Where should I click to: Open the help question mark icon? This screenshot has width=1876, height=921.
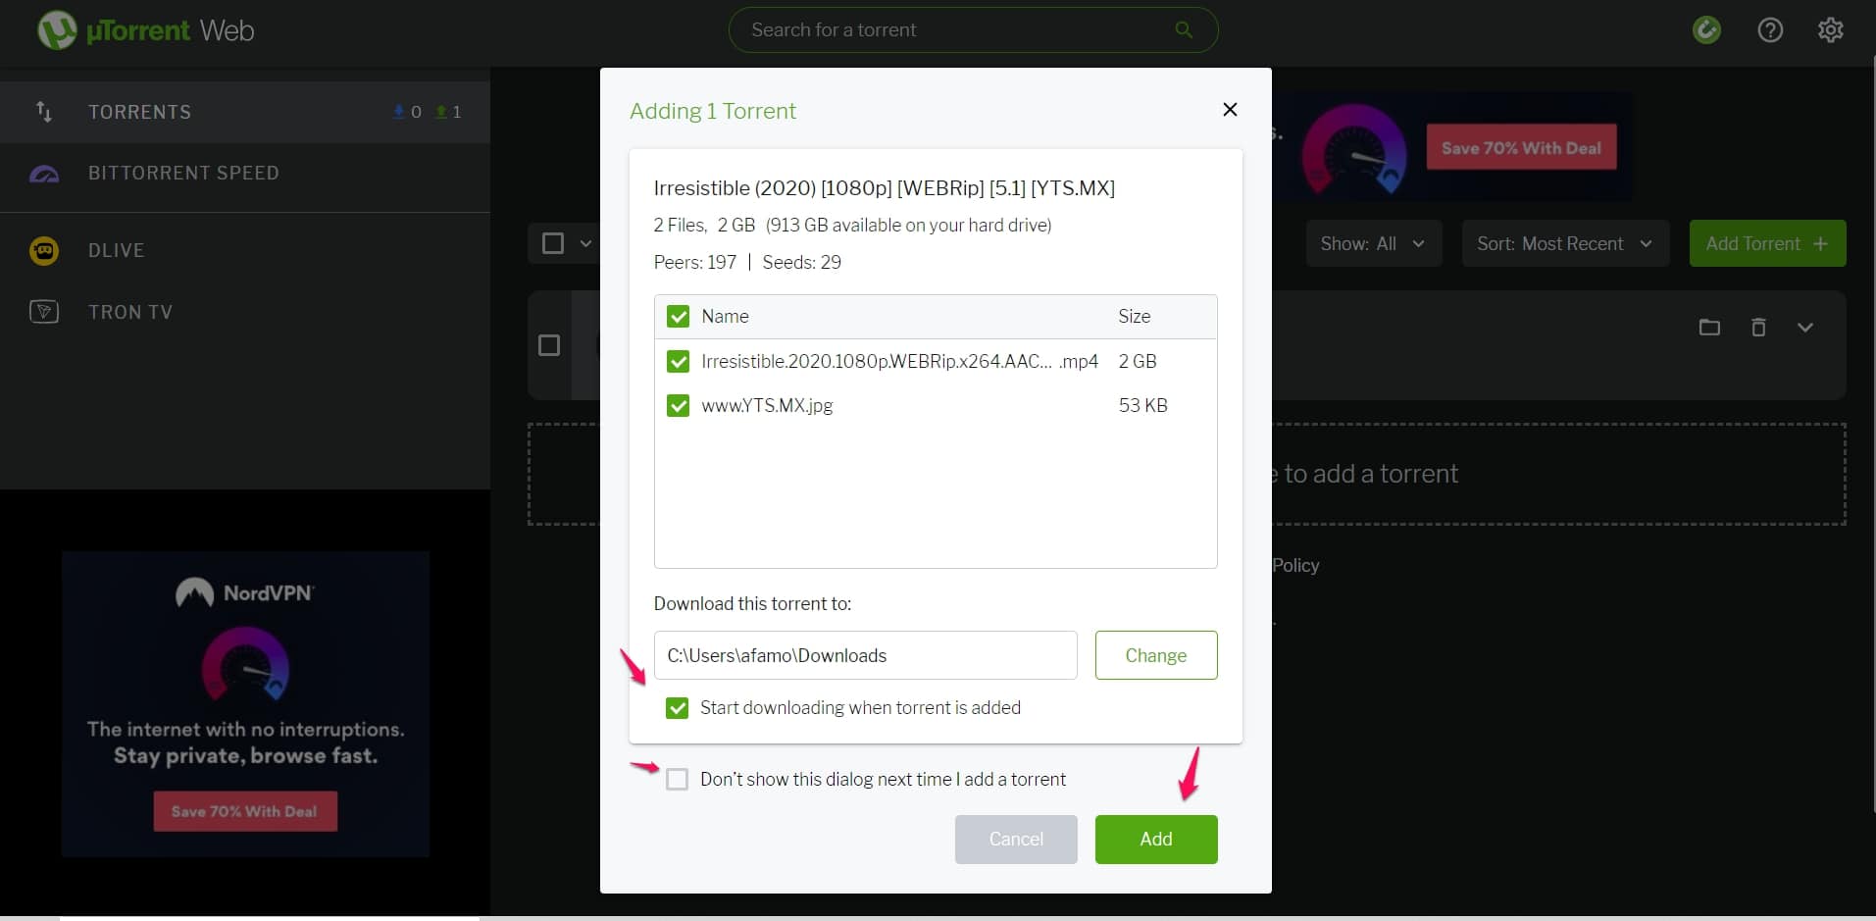tap(1770, 30)
